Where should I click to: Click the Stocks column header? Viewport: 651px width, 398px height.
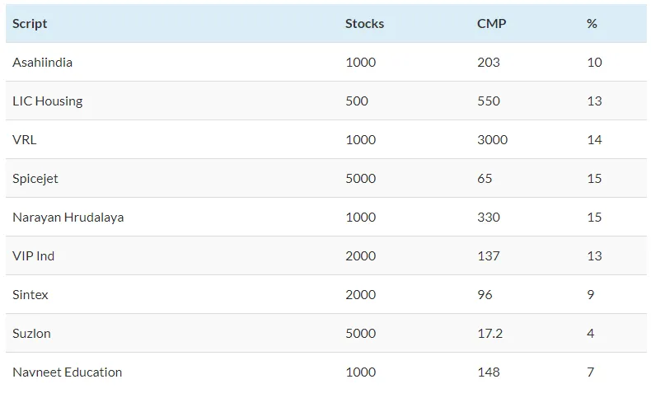(x=364, y=24)
